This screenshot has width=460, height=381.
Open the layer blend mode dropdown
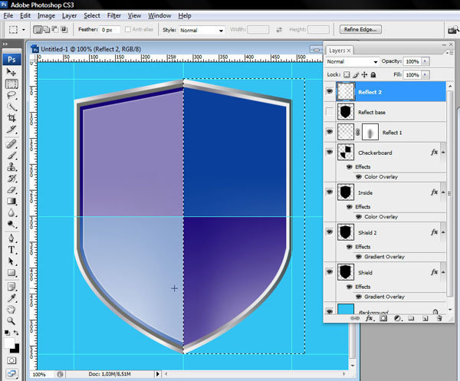pos(352,61)
